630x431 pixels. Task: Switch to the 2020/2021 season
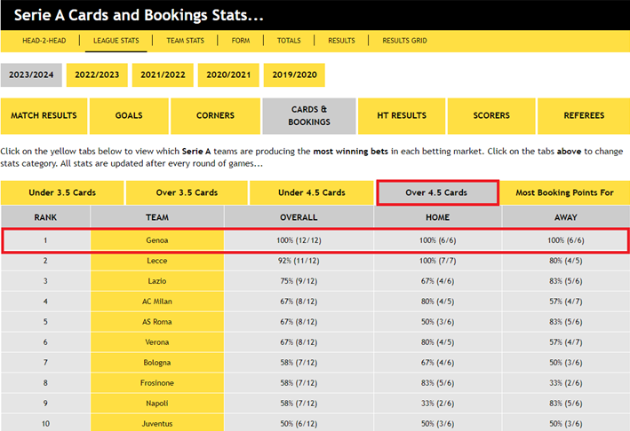tap(228, 75)
